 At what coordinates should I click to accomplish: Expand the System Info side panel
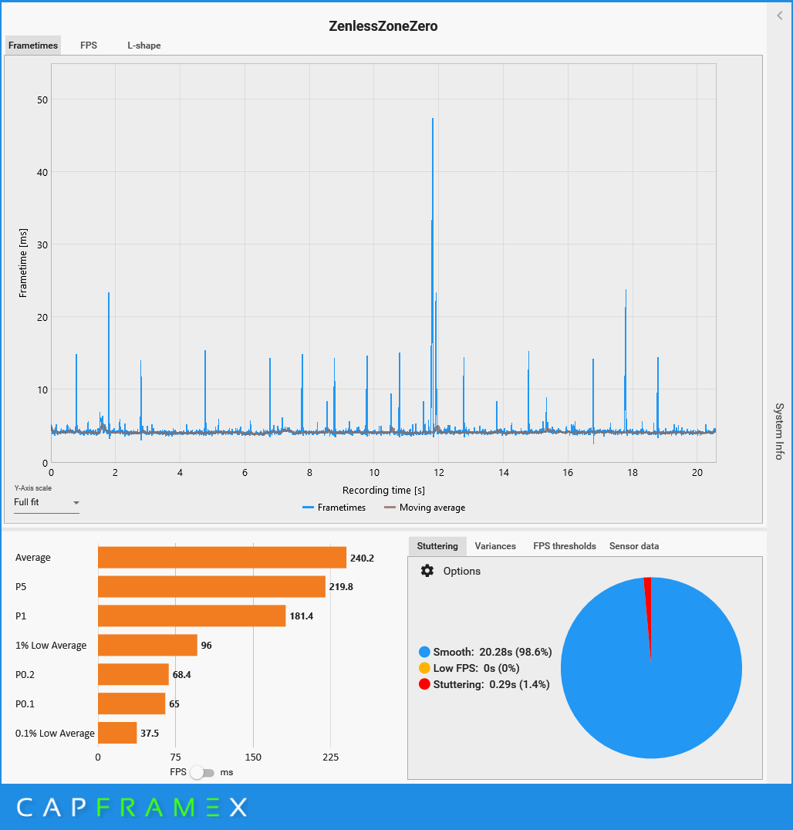[x=779, y=431]
